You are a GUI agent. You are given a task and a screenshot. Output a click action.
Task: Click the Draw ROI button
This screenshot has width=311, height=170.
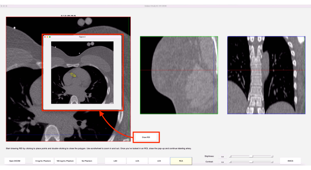tap(146, 137)
